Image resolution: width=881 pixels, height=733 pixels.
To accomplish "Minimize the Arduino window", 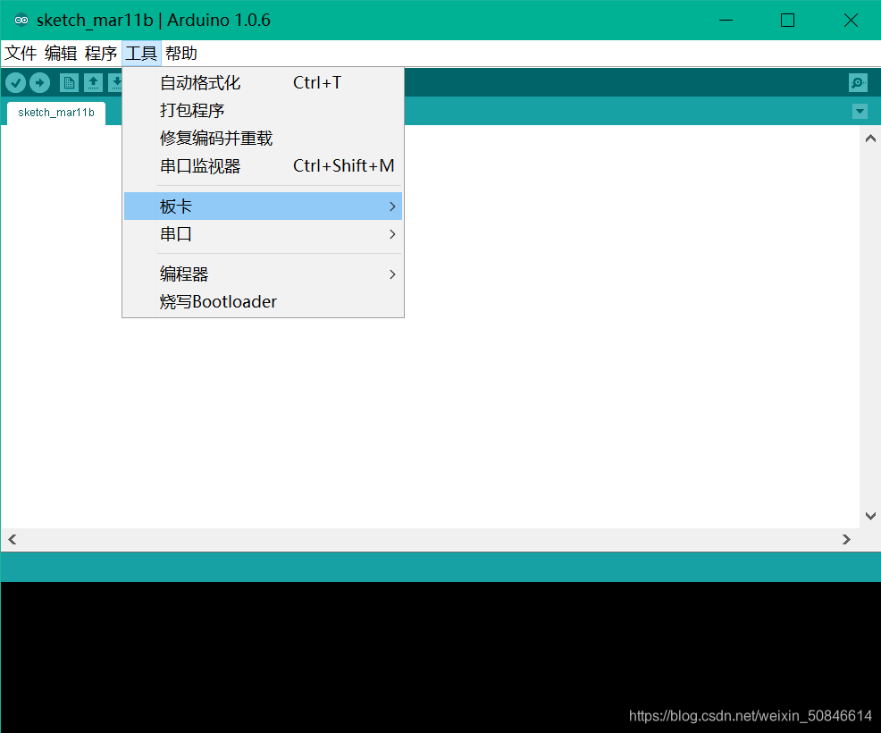I will click(x=726, y=21).
